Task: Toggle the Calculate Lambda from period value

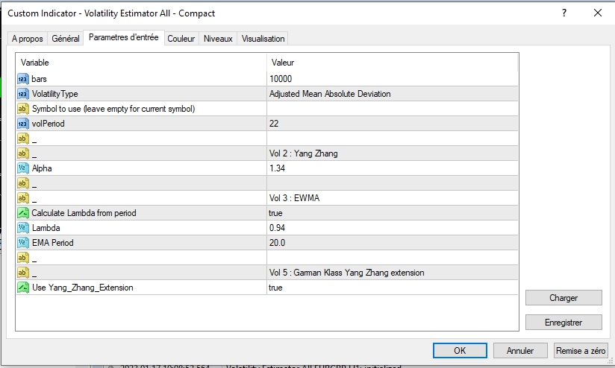Action: (392, 213)
